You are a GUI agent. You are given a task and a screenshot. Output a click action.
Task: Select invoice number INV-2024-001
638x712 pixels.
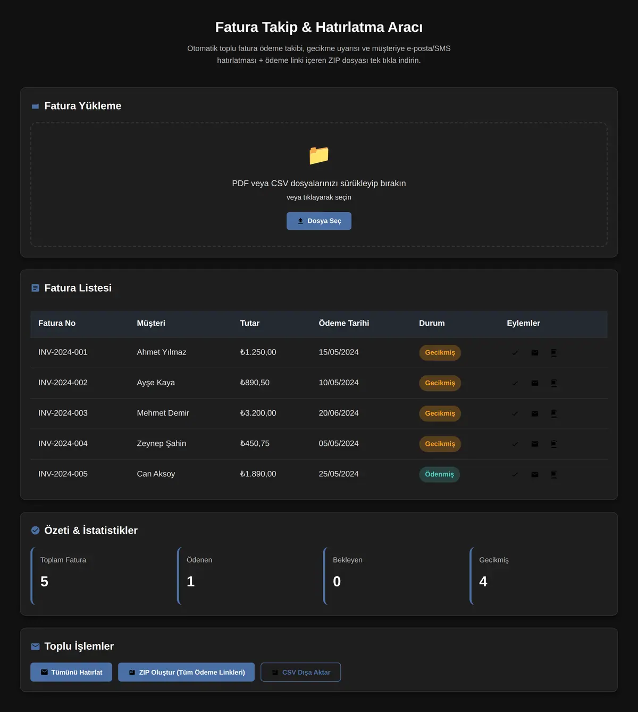point(63,352)
